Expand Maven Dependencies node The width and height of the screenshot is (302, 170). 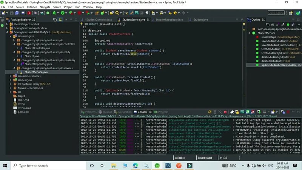pyautogui.click(x=11, y=88)
